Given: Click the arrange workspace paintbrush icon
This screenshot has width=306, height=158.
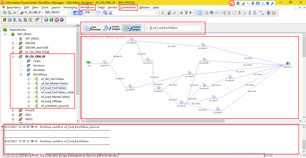Looking at the screenshot, I should point(162,13).
